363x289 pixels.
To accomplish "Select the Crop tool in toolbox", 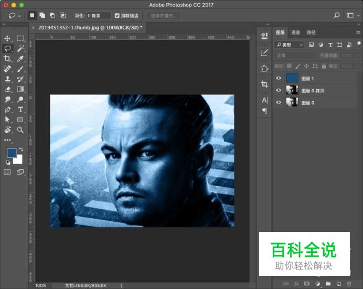I will click(7, 59).
